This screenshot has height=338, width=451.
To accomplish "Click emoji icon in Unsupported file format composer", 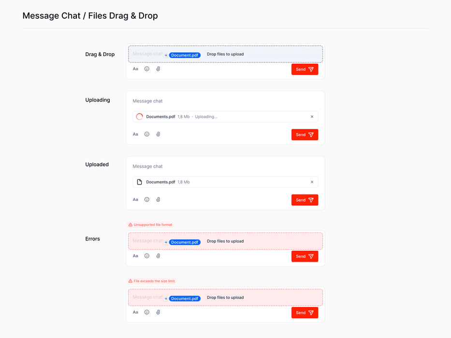I will pyautogui.click(x=146, y=256).
